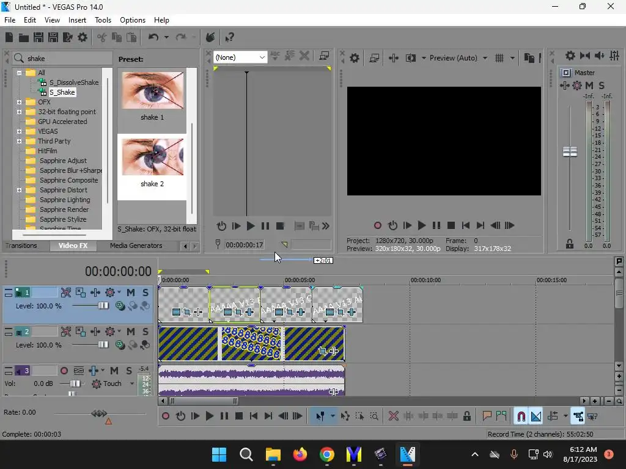626x469 pixels.
Task: Click compositing mode icon on track 1
Action: click(119, 306)
